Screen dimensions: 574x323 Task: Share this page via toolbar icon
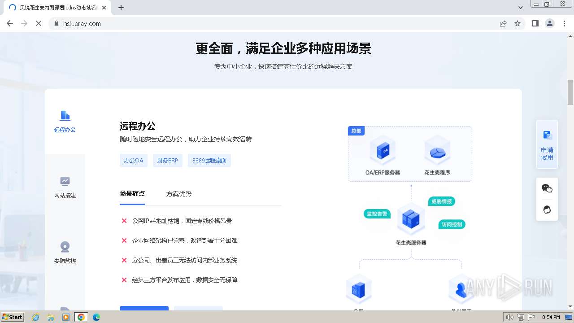503,23
